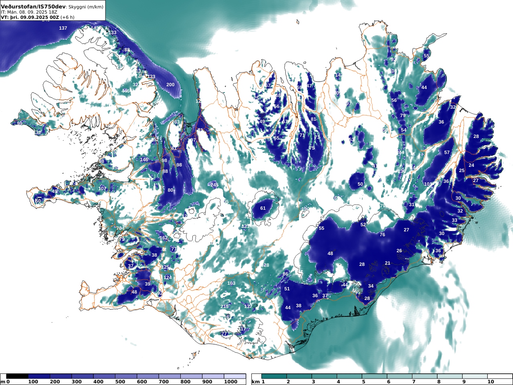Click the dark blue 100–200 m legend swatch

point(39,376)
